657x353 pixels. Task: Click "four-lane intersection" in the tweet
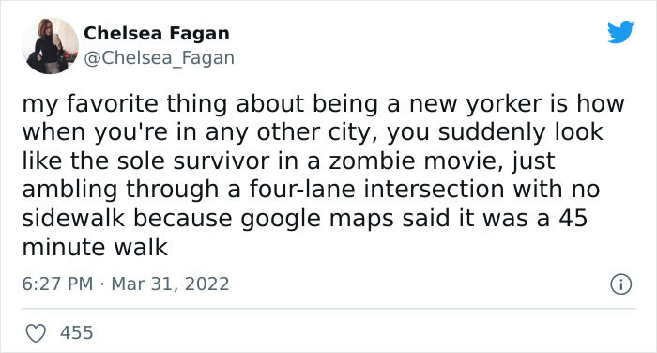376,189
